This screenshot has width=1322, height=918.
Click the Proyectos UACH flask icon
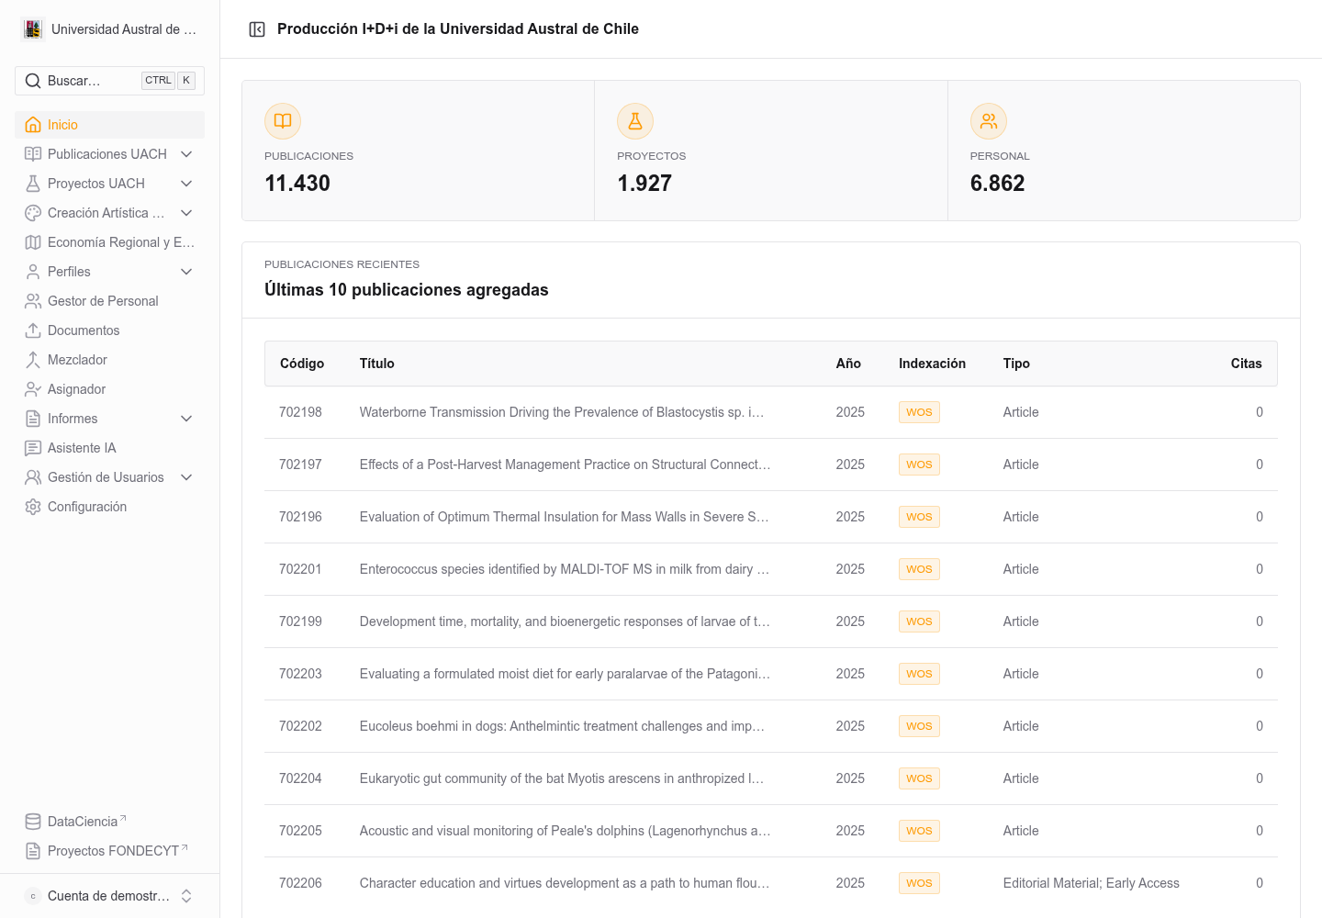click(x=33, y=184)
